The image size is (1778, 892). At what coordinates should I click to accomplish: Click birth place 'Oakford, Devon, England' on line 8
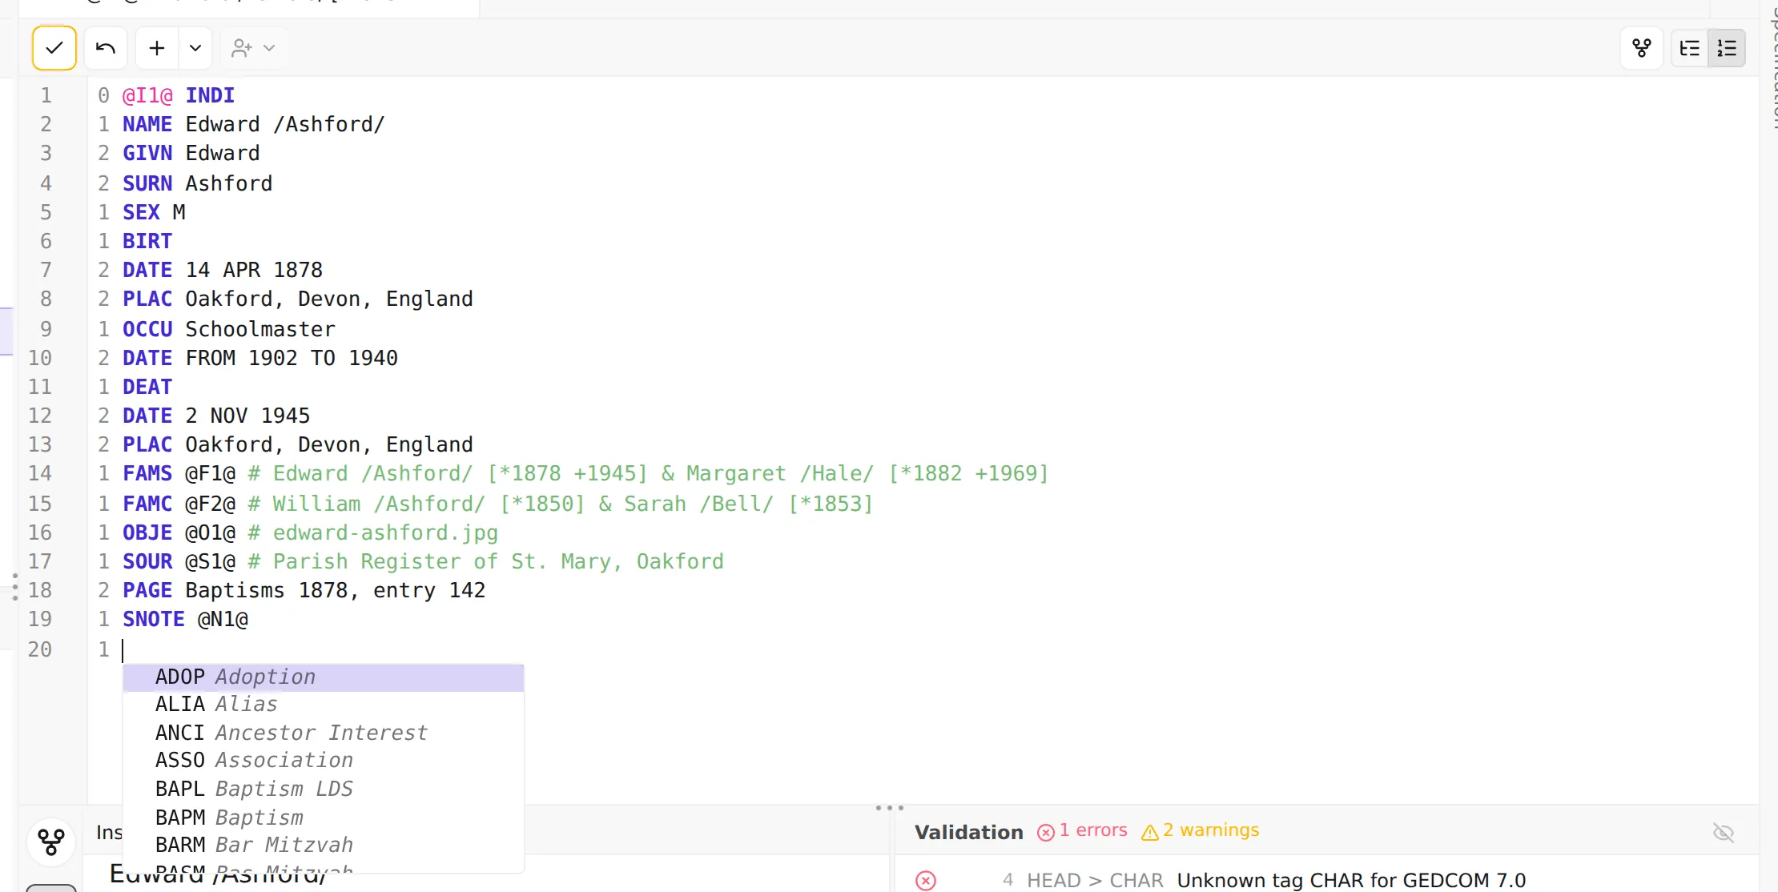(x=329, y=299)
